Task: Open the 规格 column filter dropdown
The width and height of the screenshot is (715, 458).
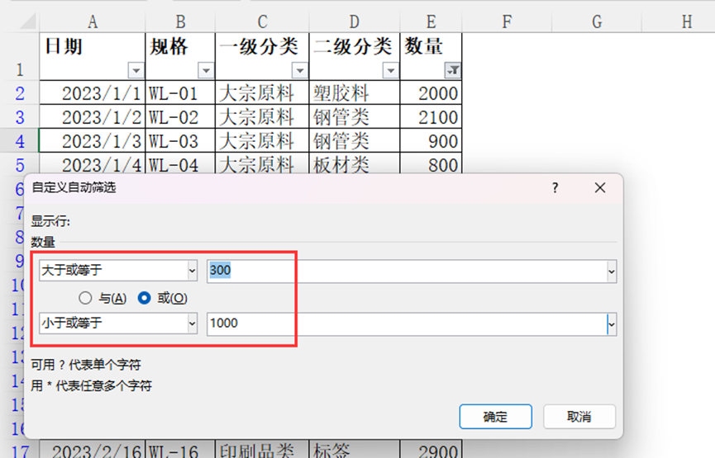Action: pos(206,71)
